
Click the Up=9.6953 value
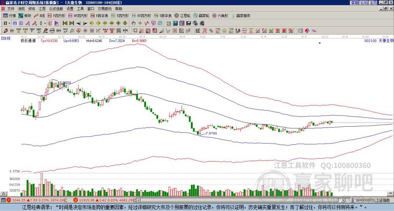71,41
